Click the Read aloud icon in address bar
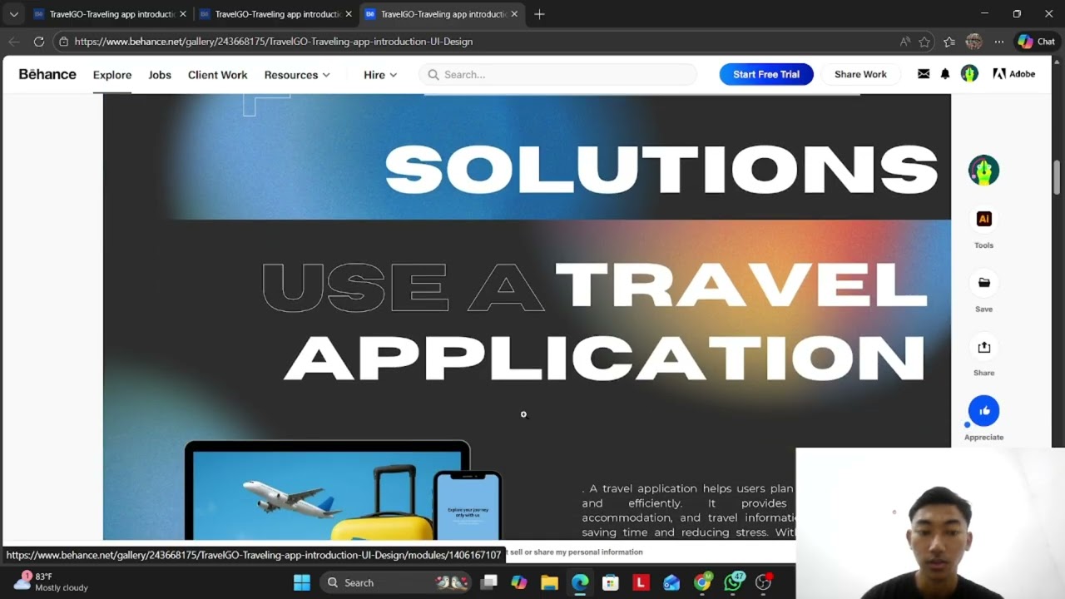 tap(905, 42)
